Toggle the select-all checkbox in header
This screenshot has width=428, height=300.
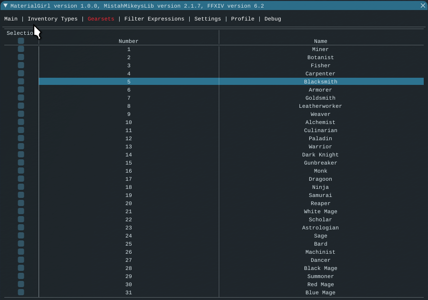coord(21,41)
